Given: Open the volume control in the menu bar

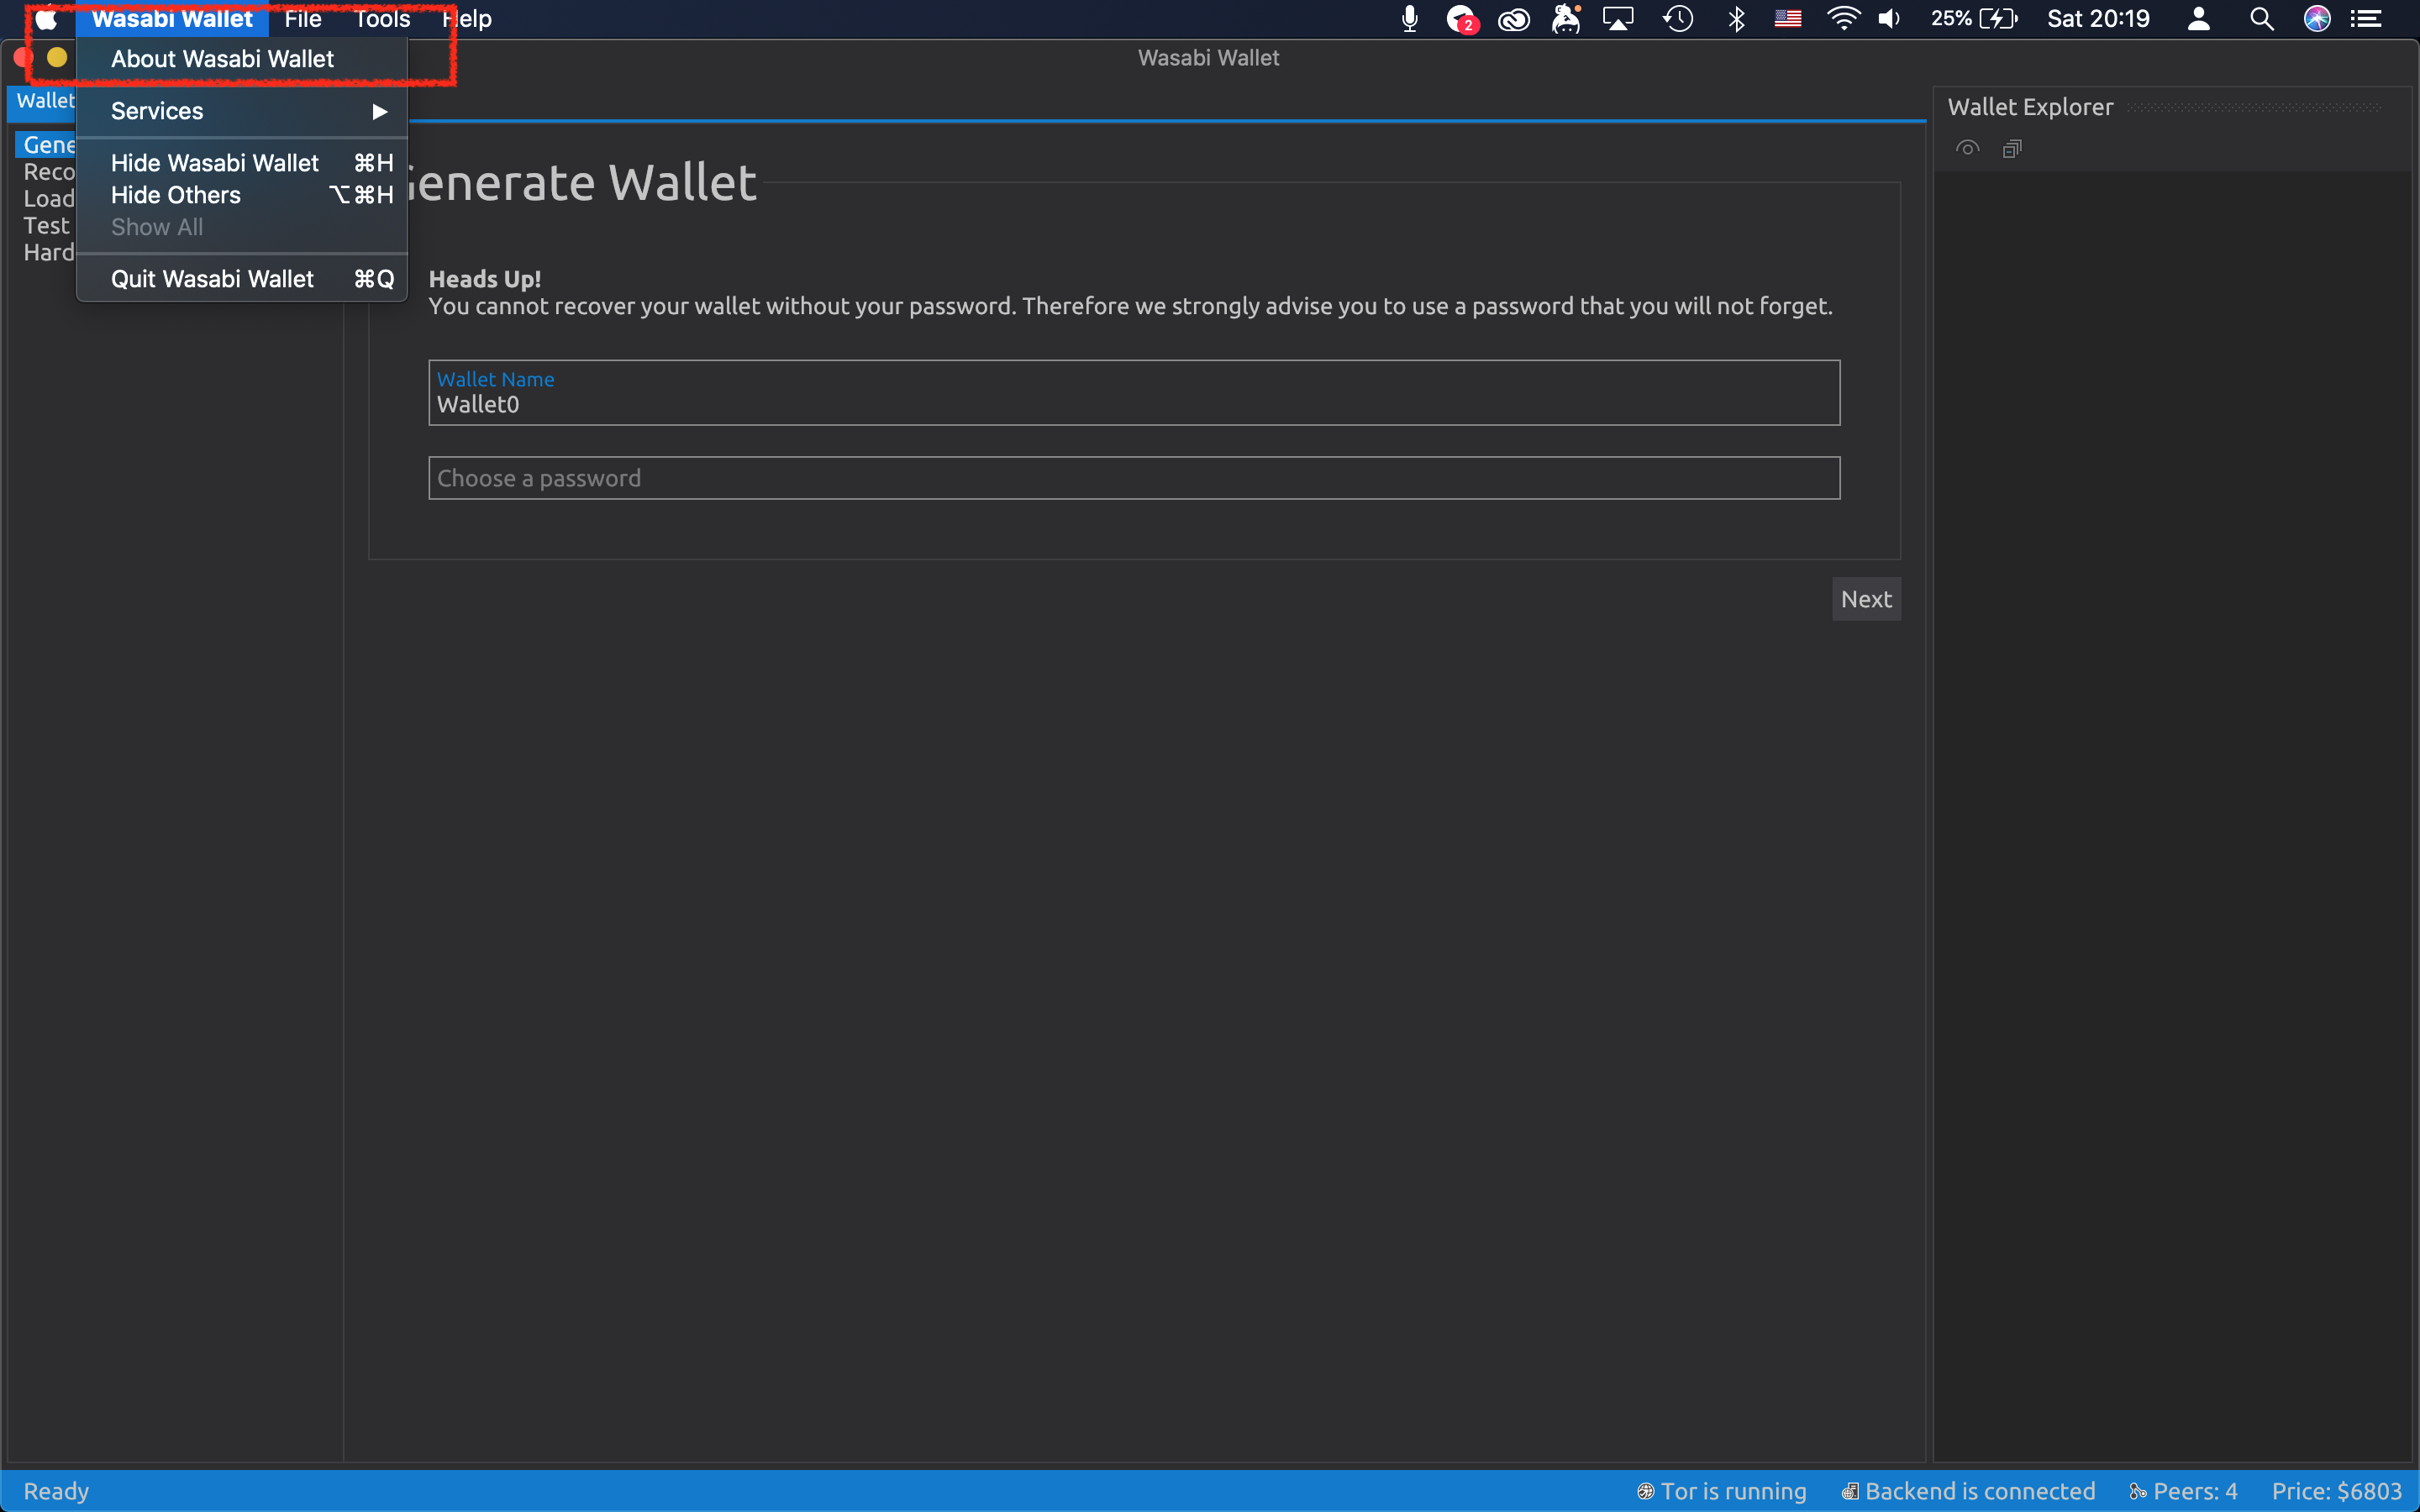Looking at the screenshot, I should 1889,19.
